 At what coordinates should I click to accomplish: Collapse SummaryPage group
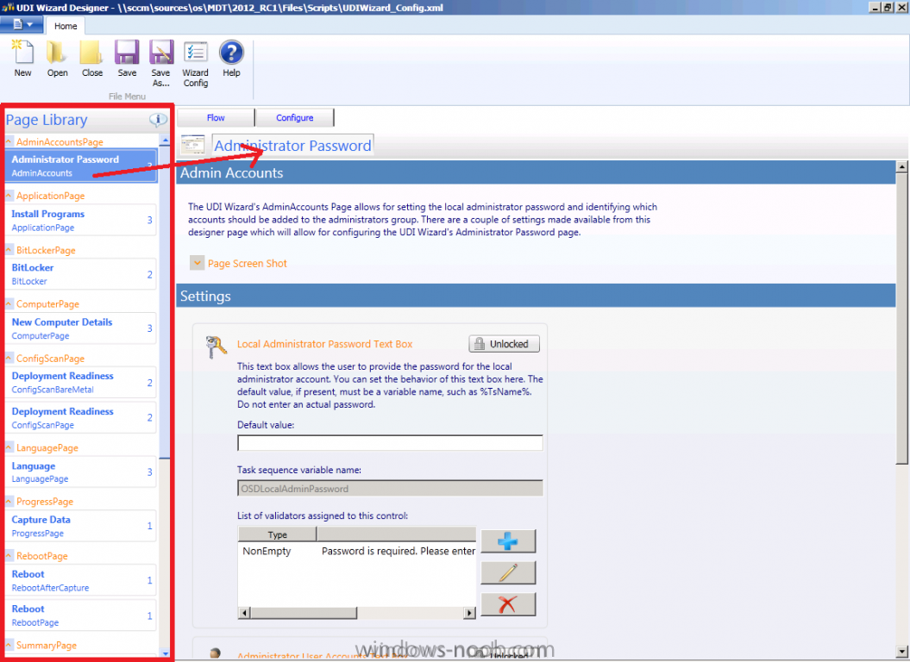point(9,645)
